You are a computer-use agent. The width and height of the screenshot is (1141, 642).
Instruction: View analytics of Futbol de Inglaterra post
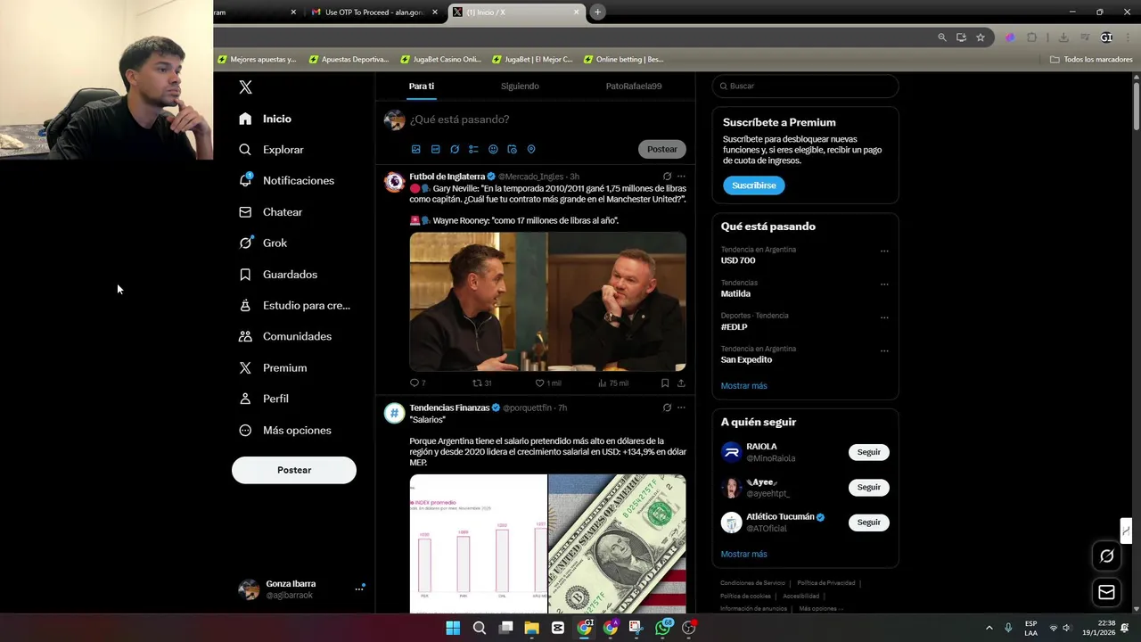click(x=612, y=383)
